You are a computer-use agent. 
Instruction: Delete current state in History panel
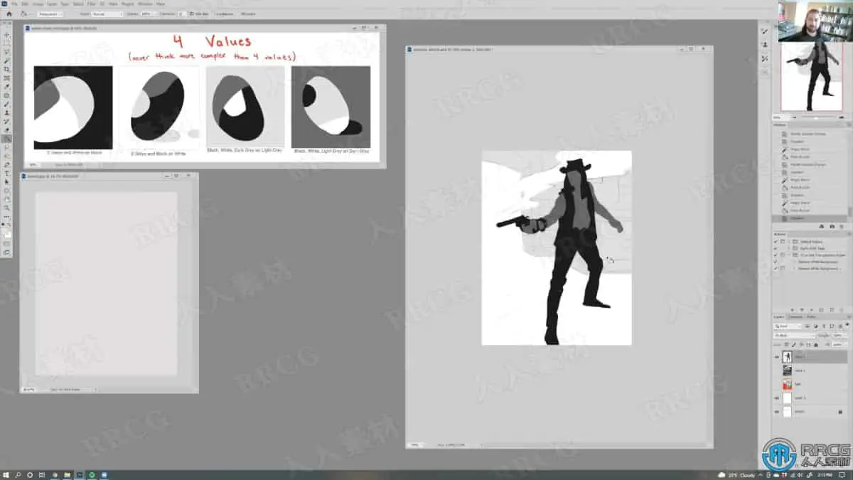(842, 226)
